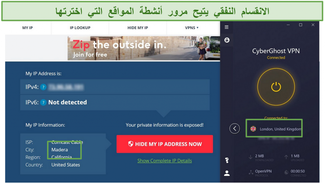Expand the VPNS dropdown menu
Image resolution: width=325 pixels, height=184 pixels.
click(191, 28)
